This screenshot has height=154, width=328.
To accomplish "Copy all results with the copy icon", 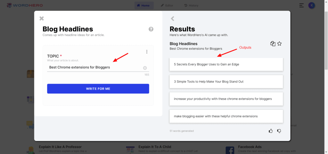I will [x=273, y=44].
